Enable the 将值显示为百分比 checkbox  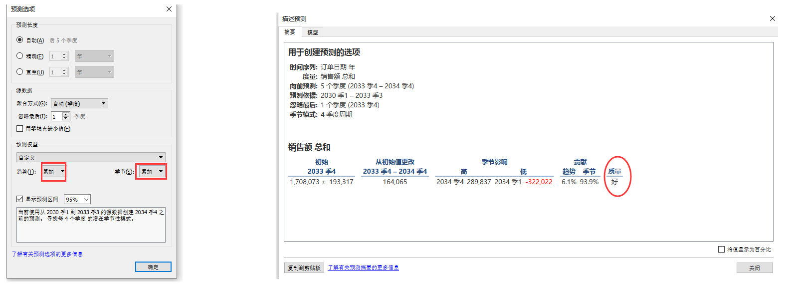721,249
